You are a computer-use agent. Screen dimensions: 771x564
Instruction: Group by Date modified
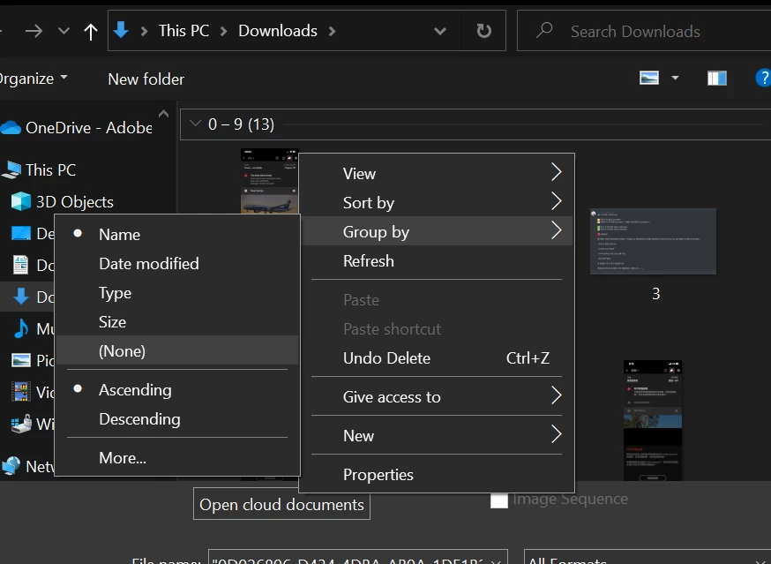177,263
